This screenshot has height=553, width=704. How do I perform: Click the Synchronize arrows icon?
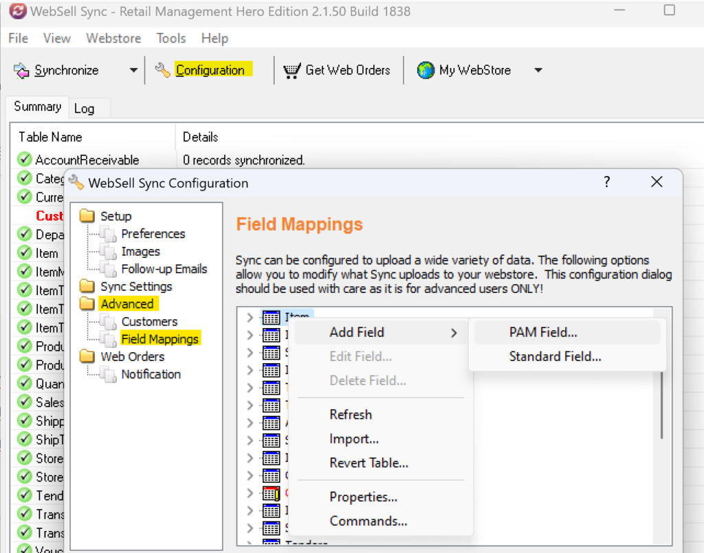click(x=21, y=71)
